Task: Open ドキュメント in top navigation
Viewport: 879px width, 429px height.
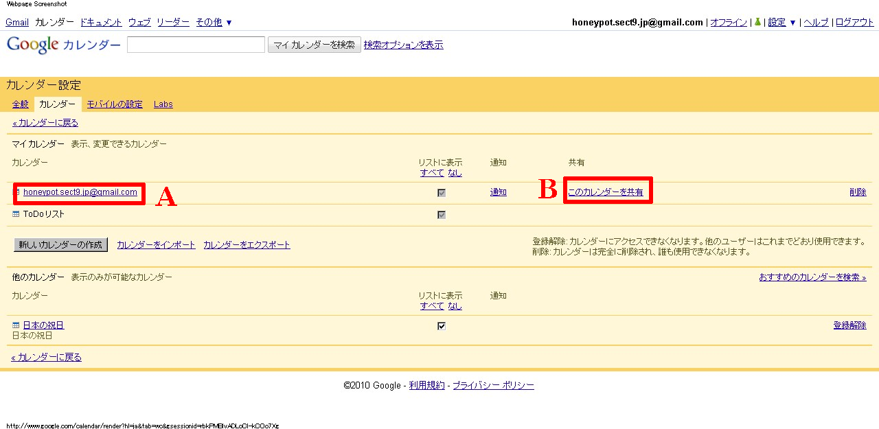Action: tap(101, 22)
